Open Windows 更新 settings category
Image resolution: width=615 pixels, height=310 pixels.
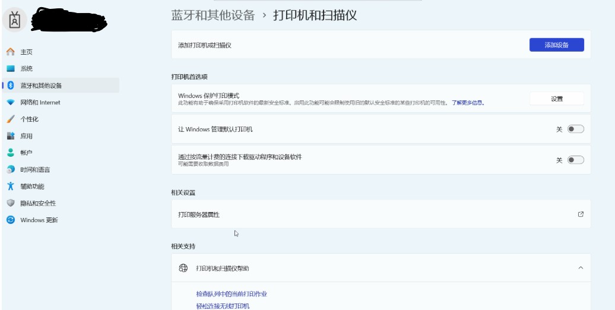[61, 220]
